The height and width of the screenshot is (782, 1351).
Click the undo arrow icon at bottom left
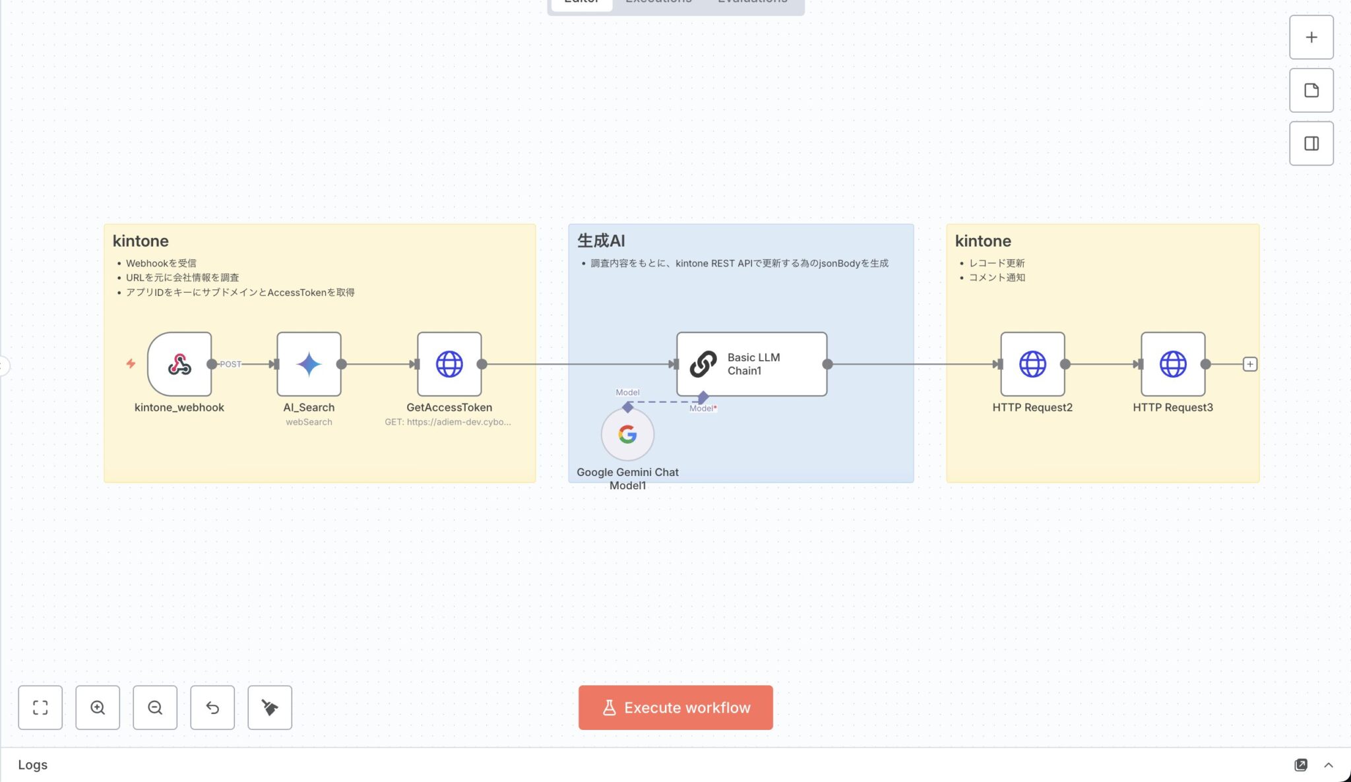tap(212, 707)
